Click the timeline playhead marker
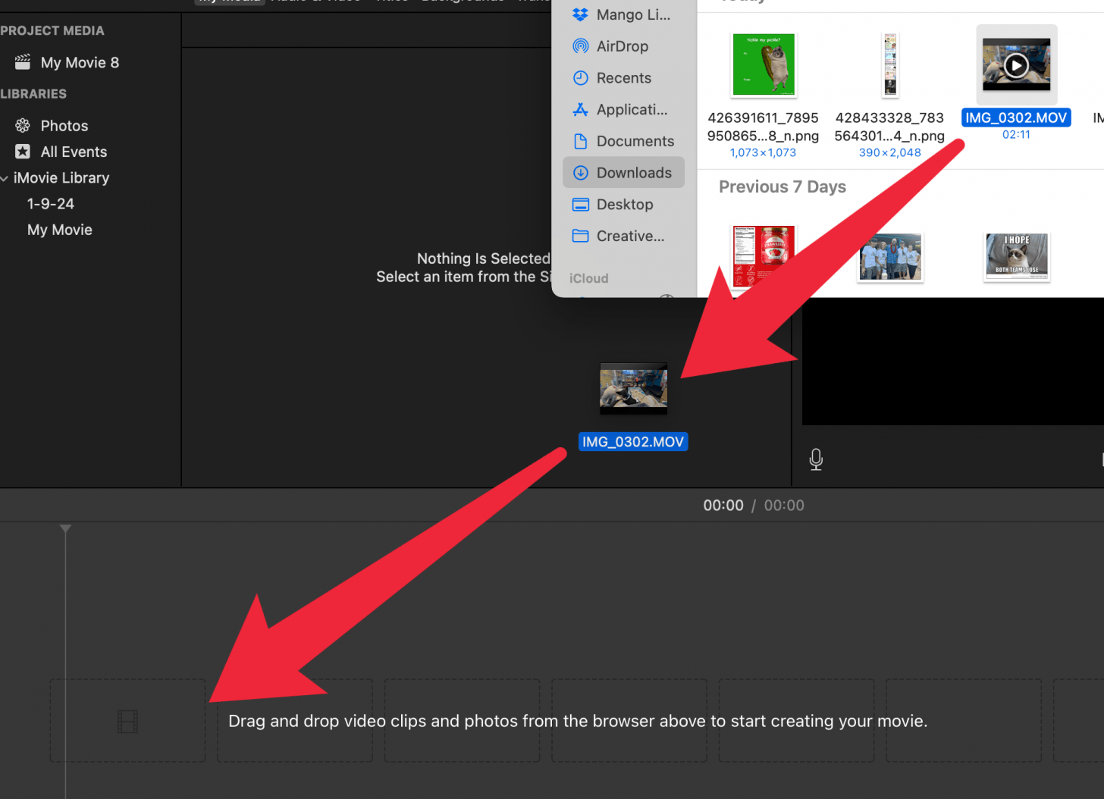Image resolution: width=1104 pixels, height=799 pixels. pos(65,528)
